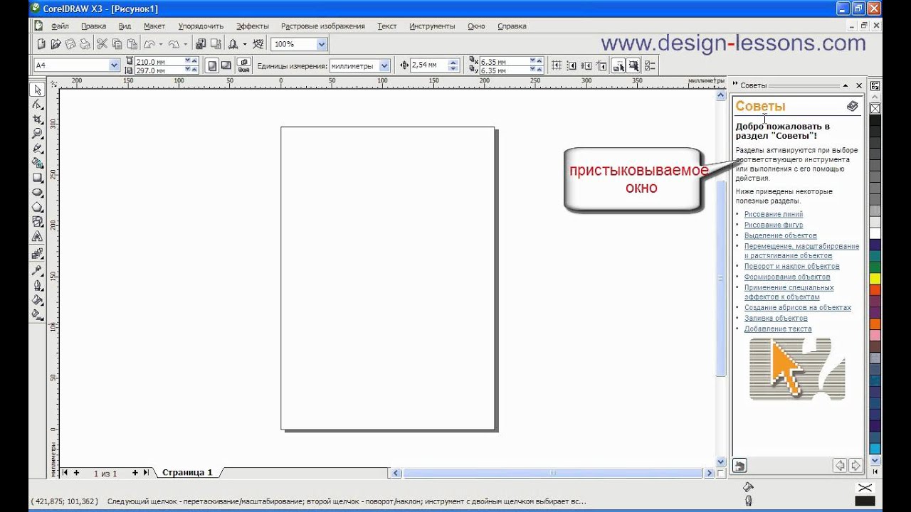Select the Pick tool in toolbox
The image size is (911, 512).
pos(37,90)
